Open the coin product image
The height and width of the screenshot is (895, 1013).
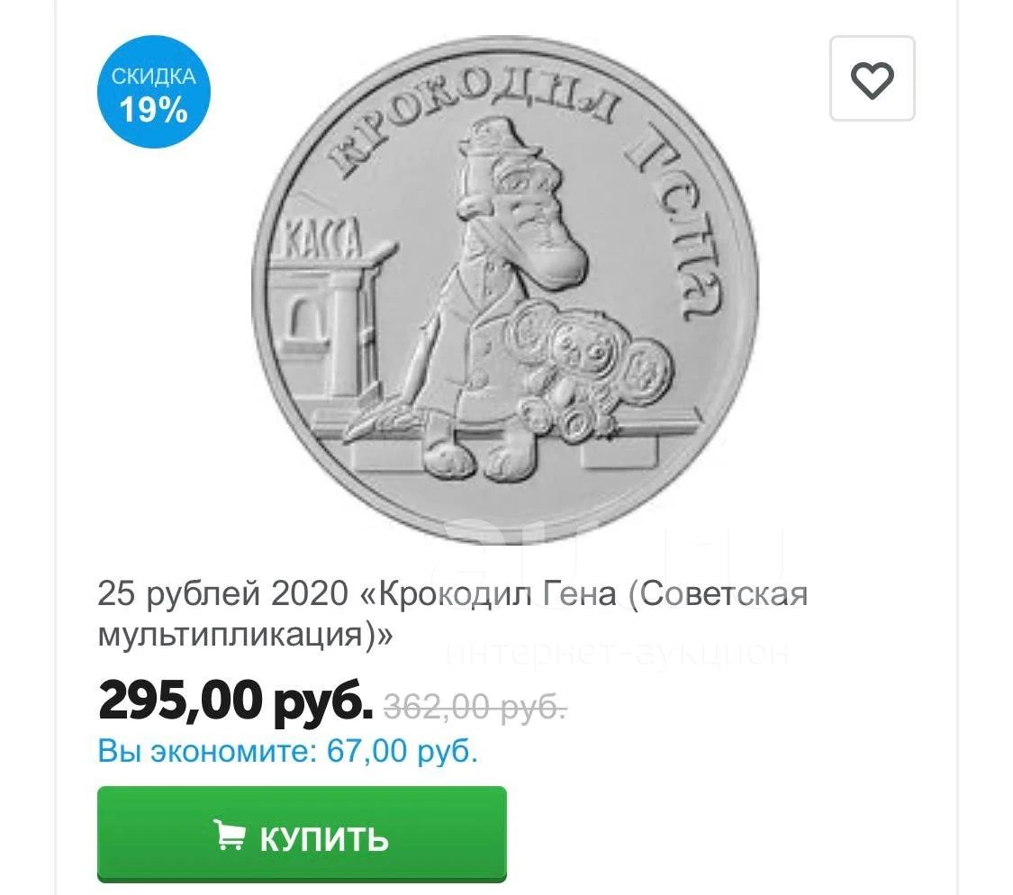(505, 290)
